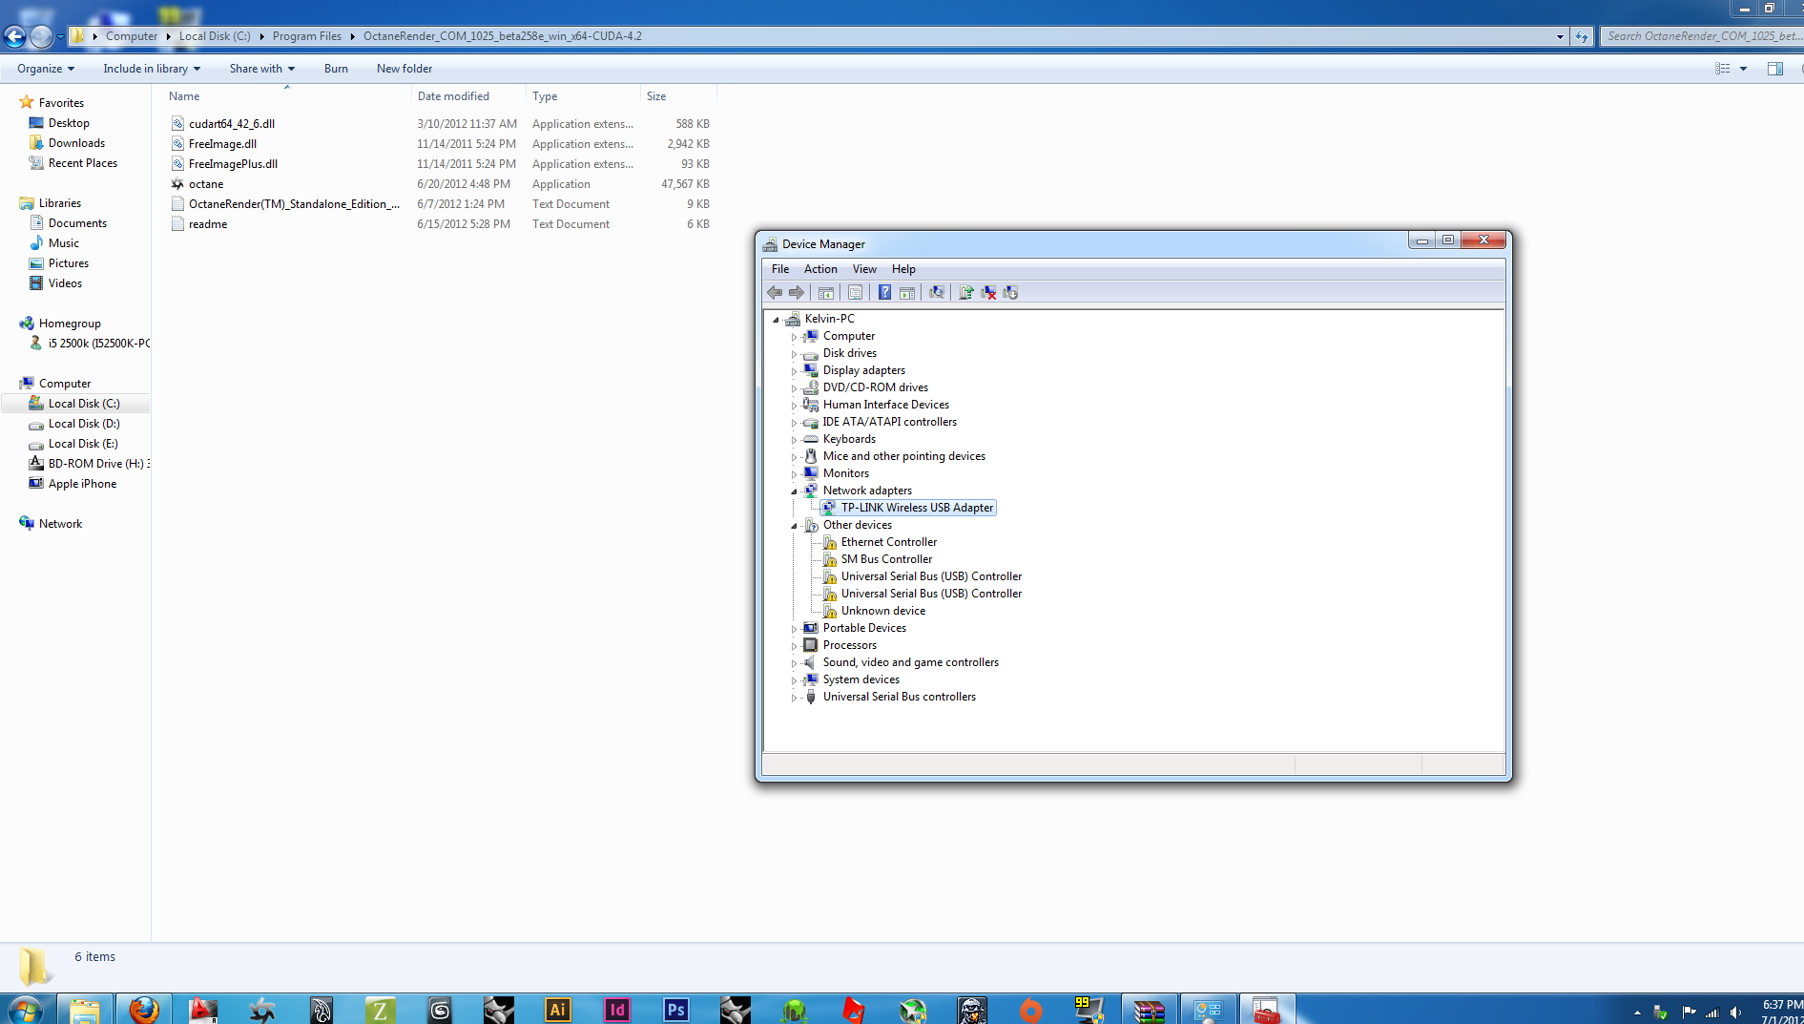Click Scan for hardware changes icon
1804x1024 pixels.
point(937,293)
